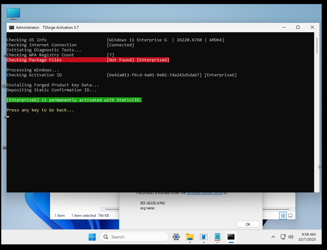Close the TSforge Activation window
This screenshot has width=327, height=250.
(x=312, y=27)
